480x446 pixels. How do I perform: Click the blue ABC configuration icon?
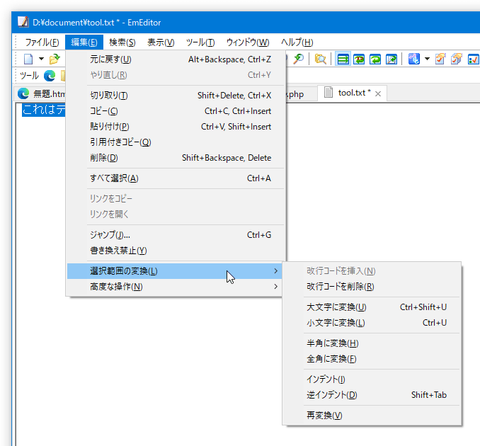coord(414,59)
